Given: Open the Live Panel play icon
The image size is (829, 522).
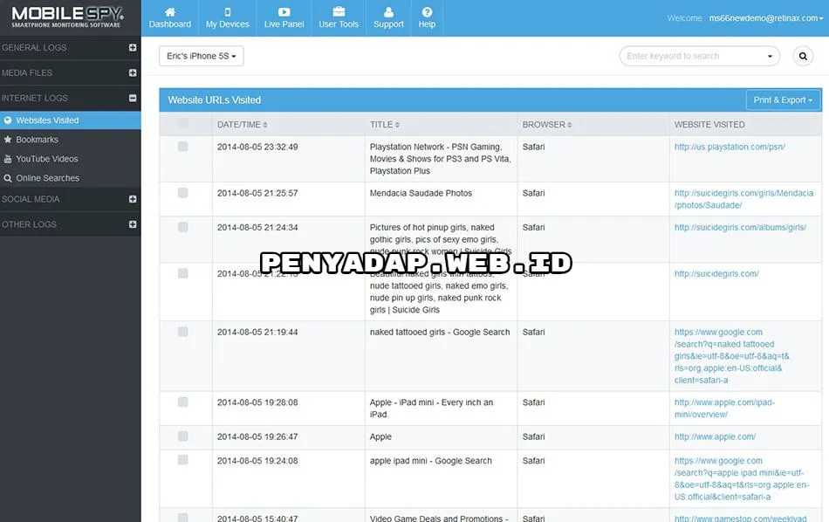Looking at the screenshot, I should point(284,11).
